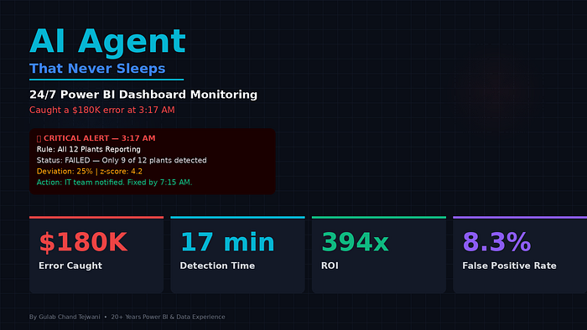Click the 'Detection Time' label
This screenshot has width=587, height=330.
pos(217,266)
